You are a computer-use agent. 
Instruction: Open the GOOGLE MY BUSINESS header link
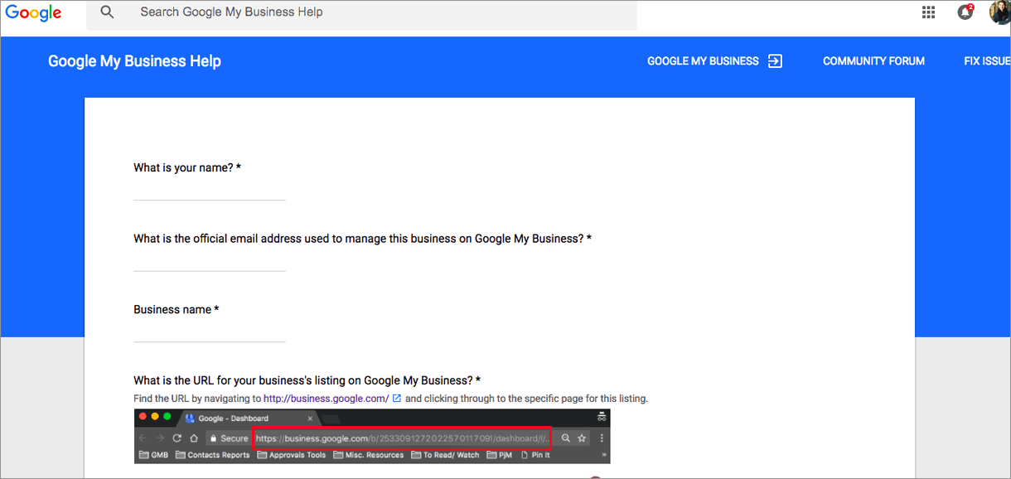point(703,61)
